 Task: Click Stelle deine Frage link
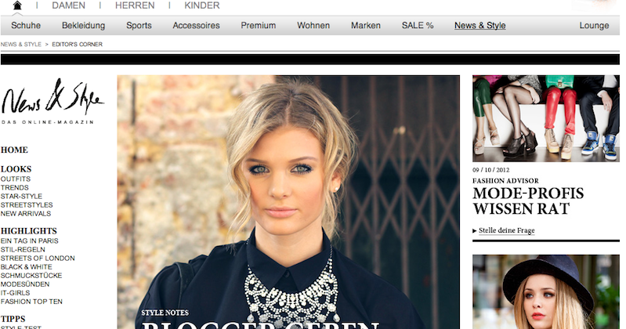pos(507,230)
